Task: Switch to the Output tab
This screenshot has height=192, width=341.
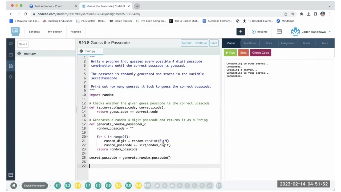Action: [x=231, y=43]
